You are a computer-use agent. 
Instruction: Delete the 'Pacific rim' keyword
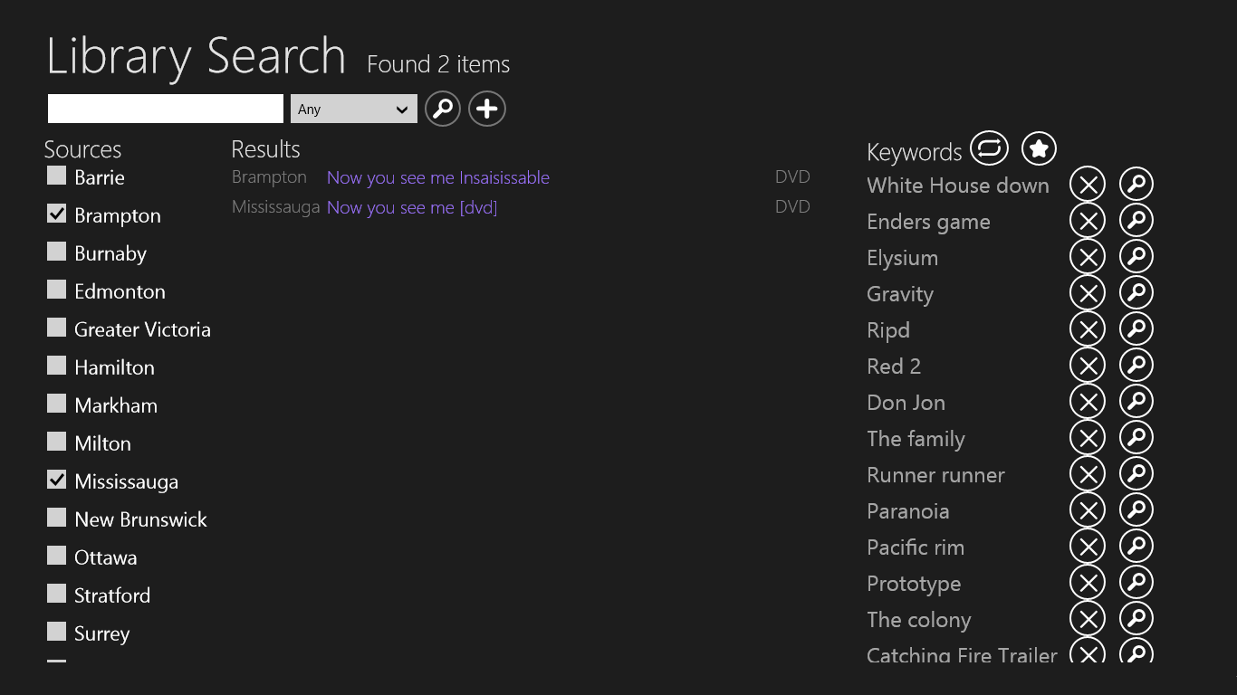coord(1087,547)
